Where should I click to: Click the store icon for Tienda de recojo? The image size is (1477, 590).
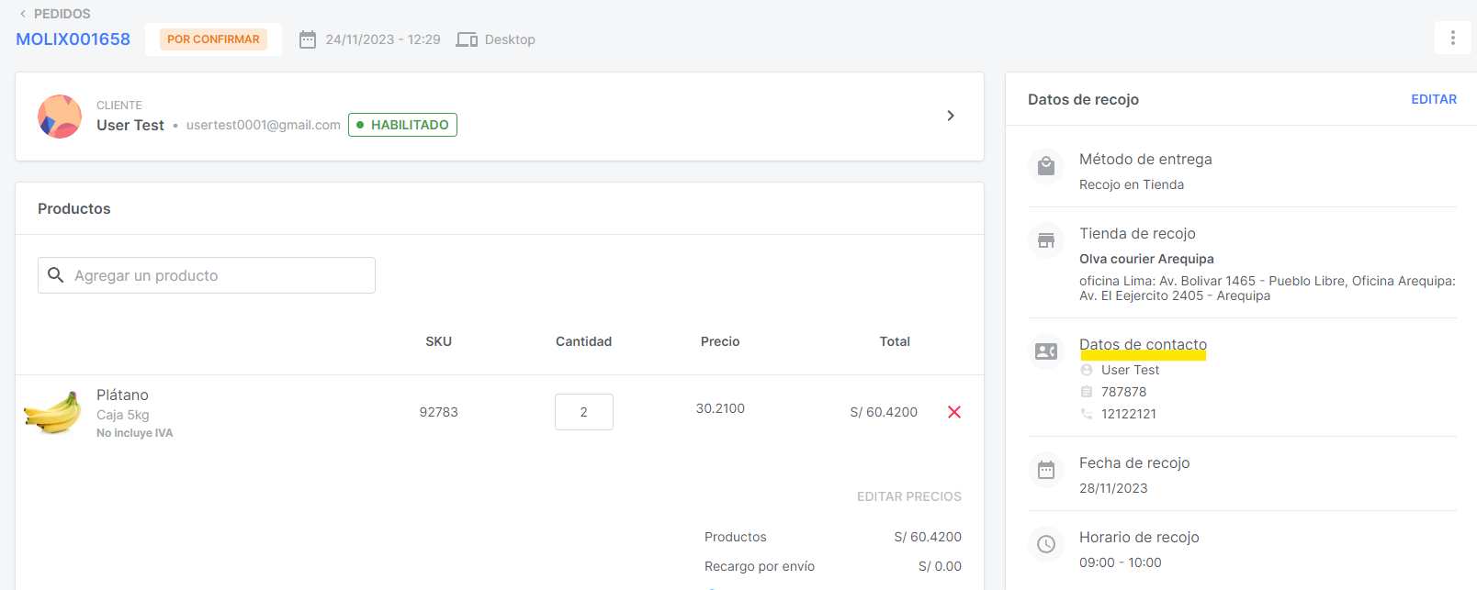1046,240
